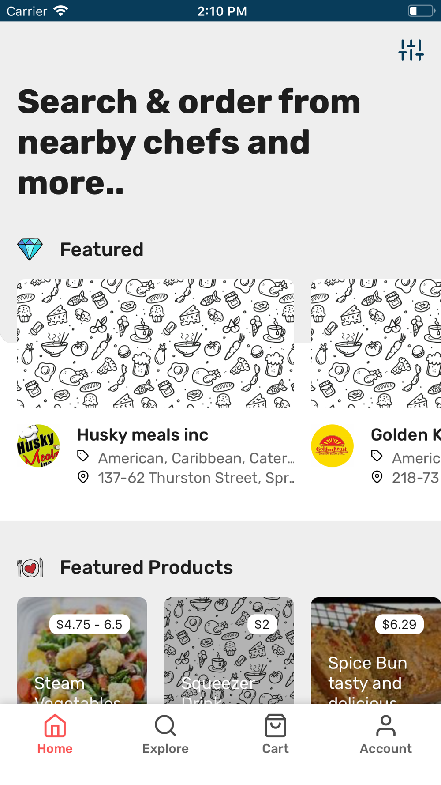Go to the Cart tab

[x=276, y=735]
